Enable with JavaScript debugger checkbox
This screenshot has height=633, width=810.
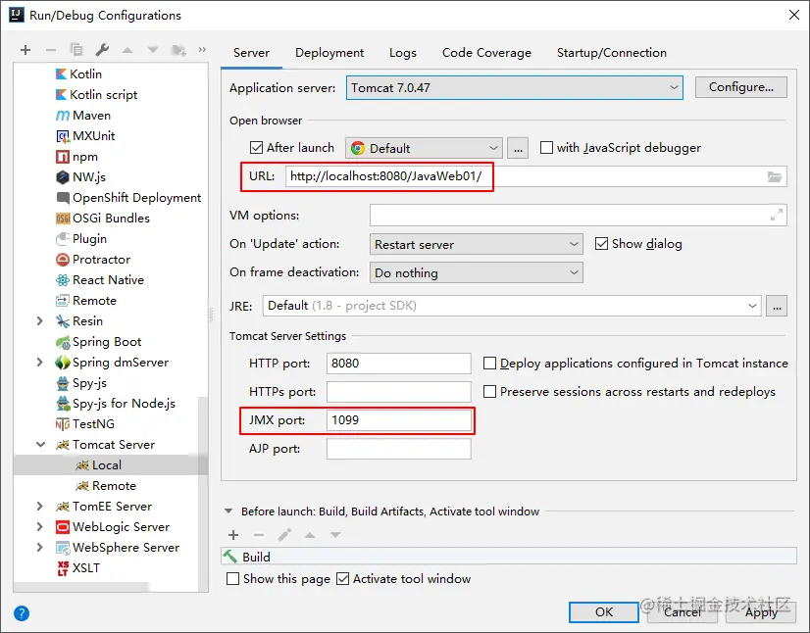[x=546, y=148]
